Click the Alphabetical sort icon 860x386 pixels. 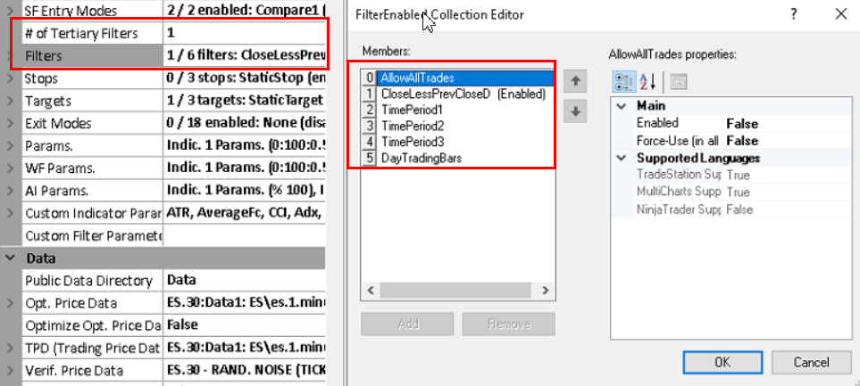tap(649, 81)
